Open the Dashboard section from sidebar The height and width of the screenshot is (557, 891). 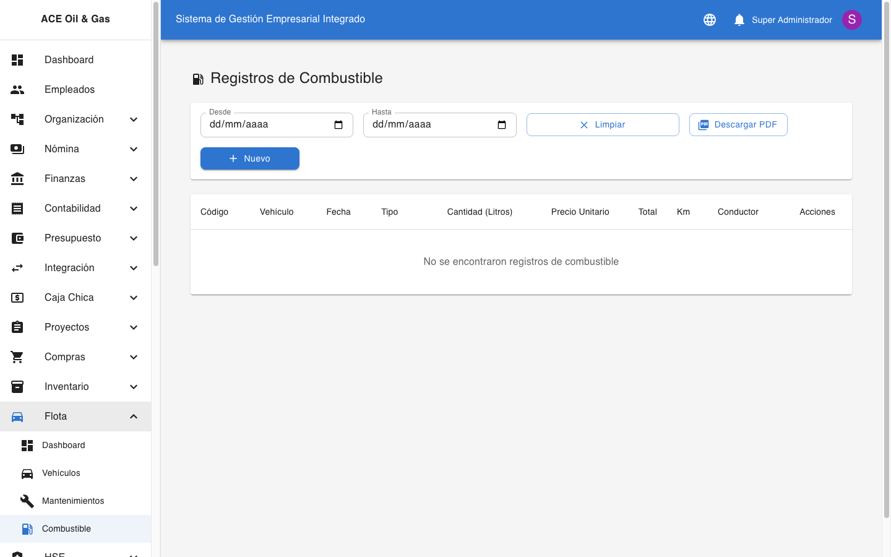[69, 59]
